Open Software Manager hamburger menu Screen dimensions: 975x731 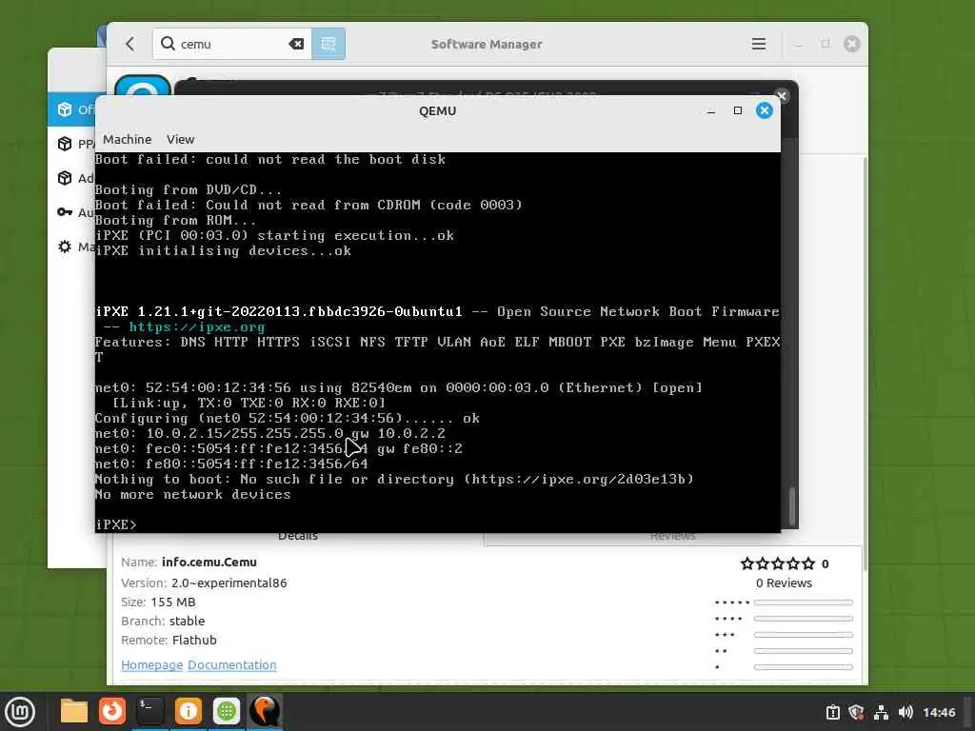pos(759,44)
